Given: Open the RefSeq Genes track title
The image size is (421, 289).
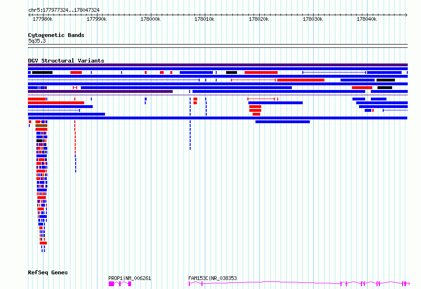Looking at the screenshot, I should pyautogui.click(x=48, y=272).
